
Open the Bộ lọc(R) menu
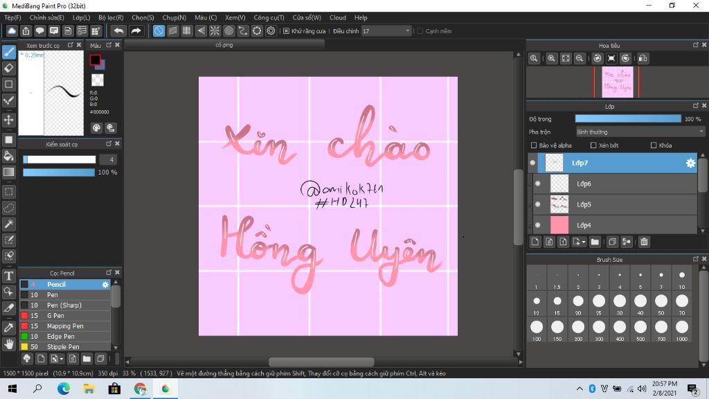[111, 17]
